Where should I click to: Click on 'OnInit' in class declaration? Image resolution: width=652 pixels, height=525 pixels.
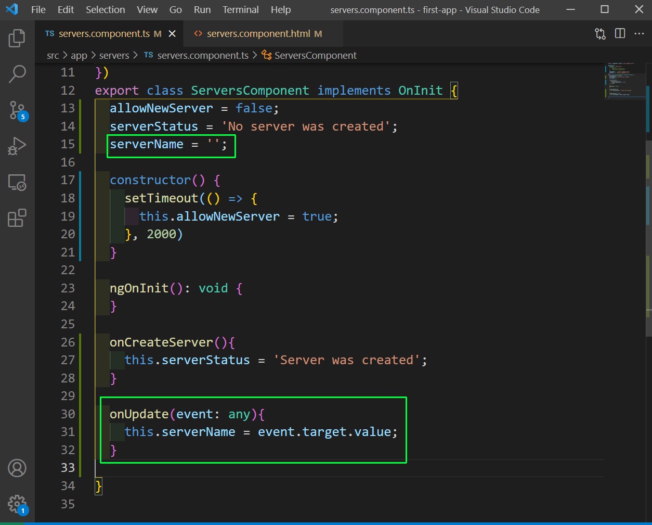(421, 90)
